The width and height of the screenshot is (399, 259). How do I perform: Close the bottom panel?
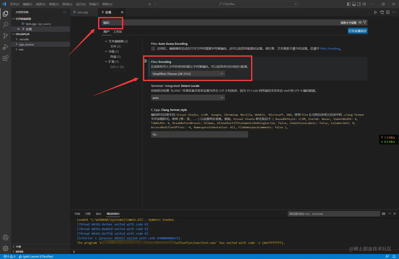click(x=395, y=214)
